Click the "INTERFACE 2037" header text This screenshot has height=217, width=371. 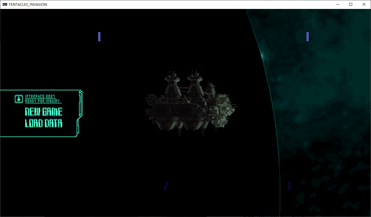pos(40,96)
